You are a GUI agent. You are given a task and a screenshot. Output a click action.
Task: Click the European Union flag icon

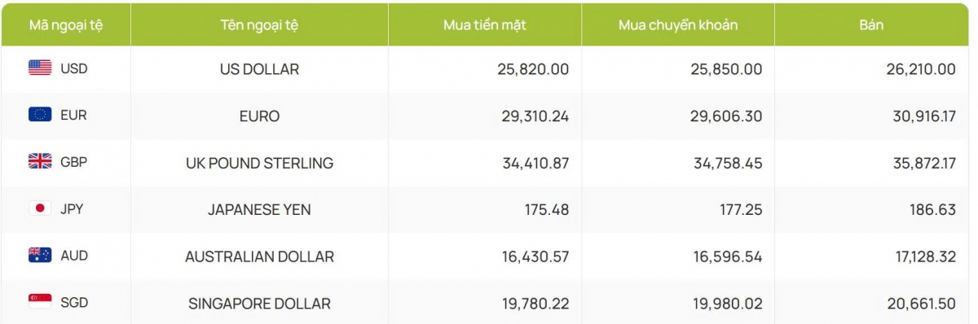point(40,115)
